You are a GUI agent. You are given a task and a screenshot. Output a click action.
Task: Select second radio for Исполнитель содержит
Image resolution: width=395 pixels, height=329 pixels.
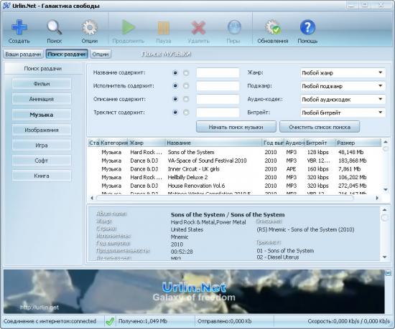(x=186, y=86)
